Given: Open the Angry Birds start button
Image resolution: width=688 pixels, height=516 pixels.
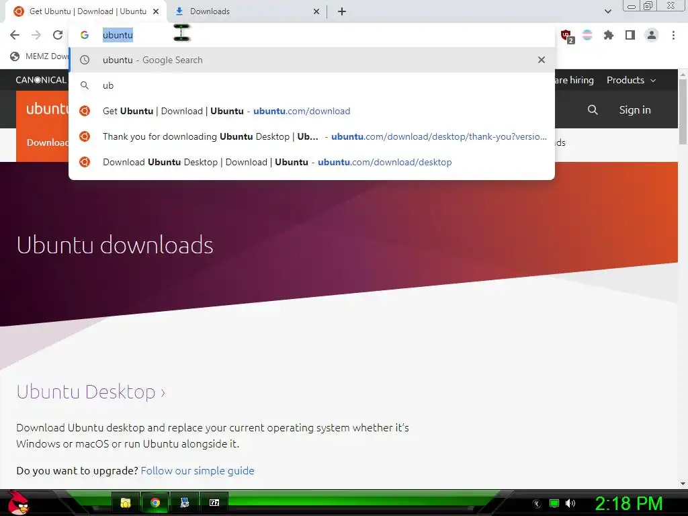Looking at the screenshot, I should click(x=18, y=503).
